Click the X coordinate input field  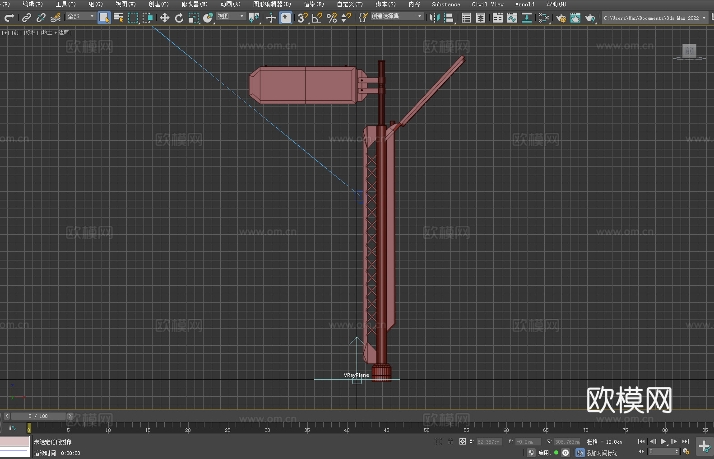point(489,442)
